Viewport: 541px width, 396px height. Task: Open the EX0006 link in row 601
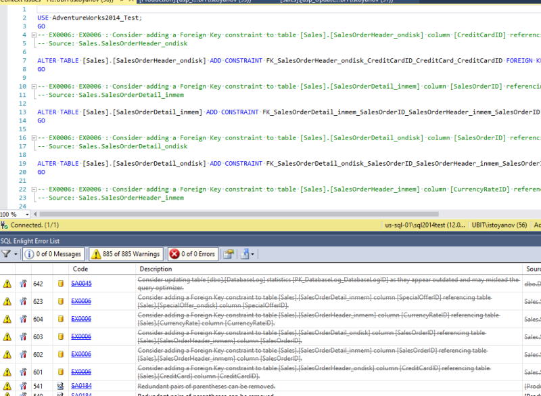tap(81, 372)
